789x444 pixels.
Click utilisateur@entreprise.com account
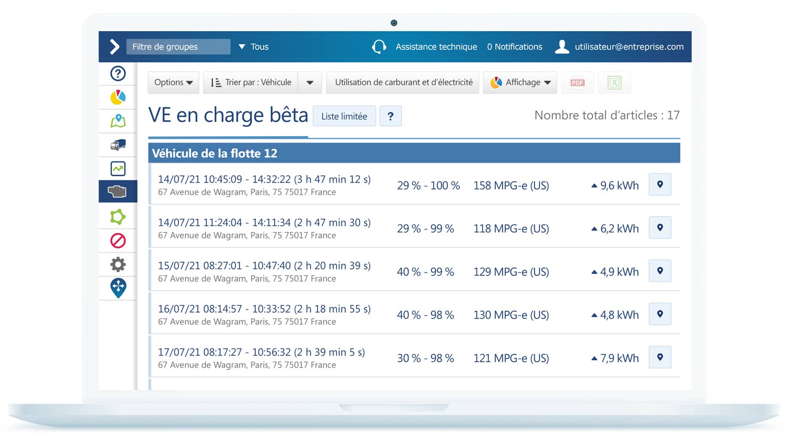pos(629,47)
